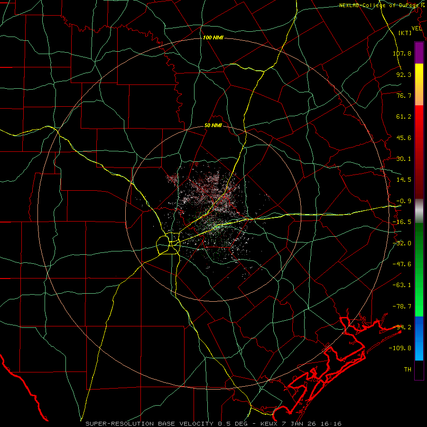Click the 100 NMI range ring label

pos(213,37)
